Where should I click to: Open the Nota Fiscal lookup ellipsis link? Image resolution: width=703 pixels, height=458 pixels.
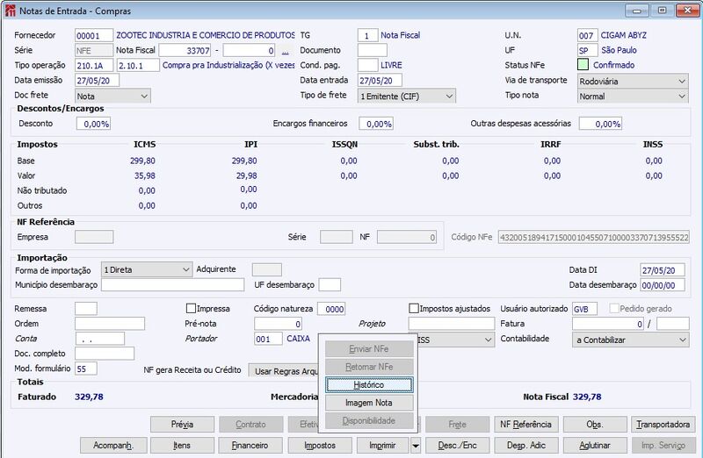tap(285, 51)
